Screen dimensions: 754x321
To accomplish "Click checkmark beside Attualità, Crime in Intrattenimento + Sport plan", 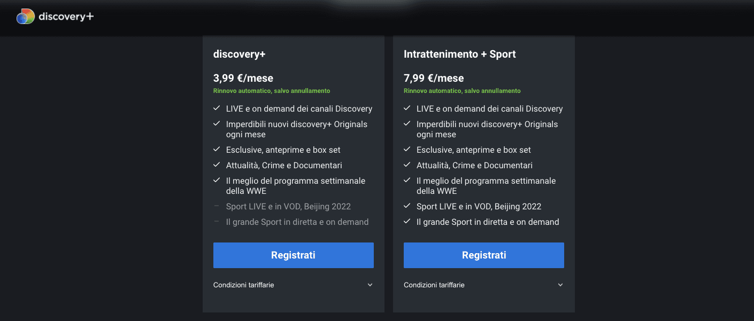I will 407,165.
